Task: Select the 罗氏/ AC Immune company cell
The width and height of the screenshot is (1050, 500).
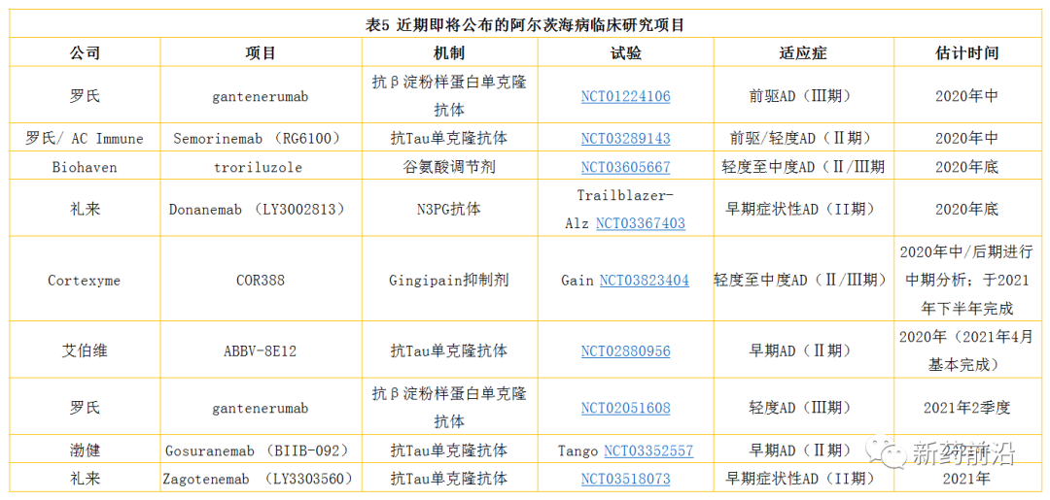Action: point(85,139)
